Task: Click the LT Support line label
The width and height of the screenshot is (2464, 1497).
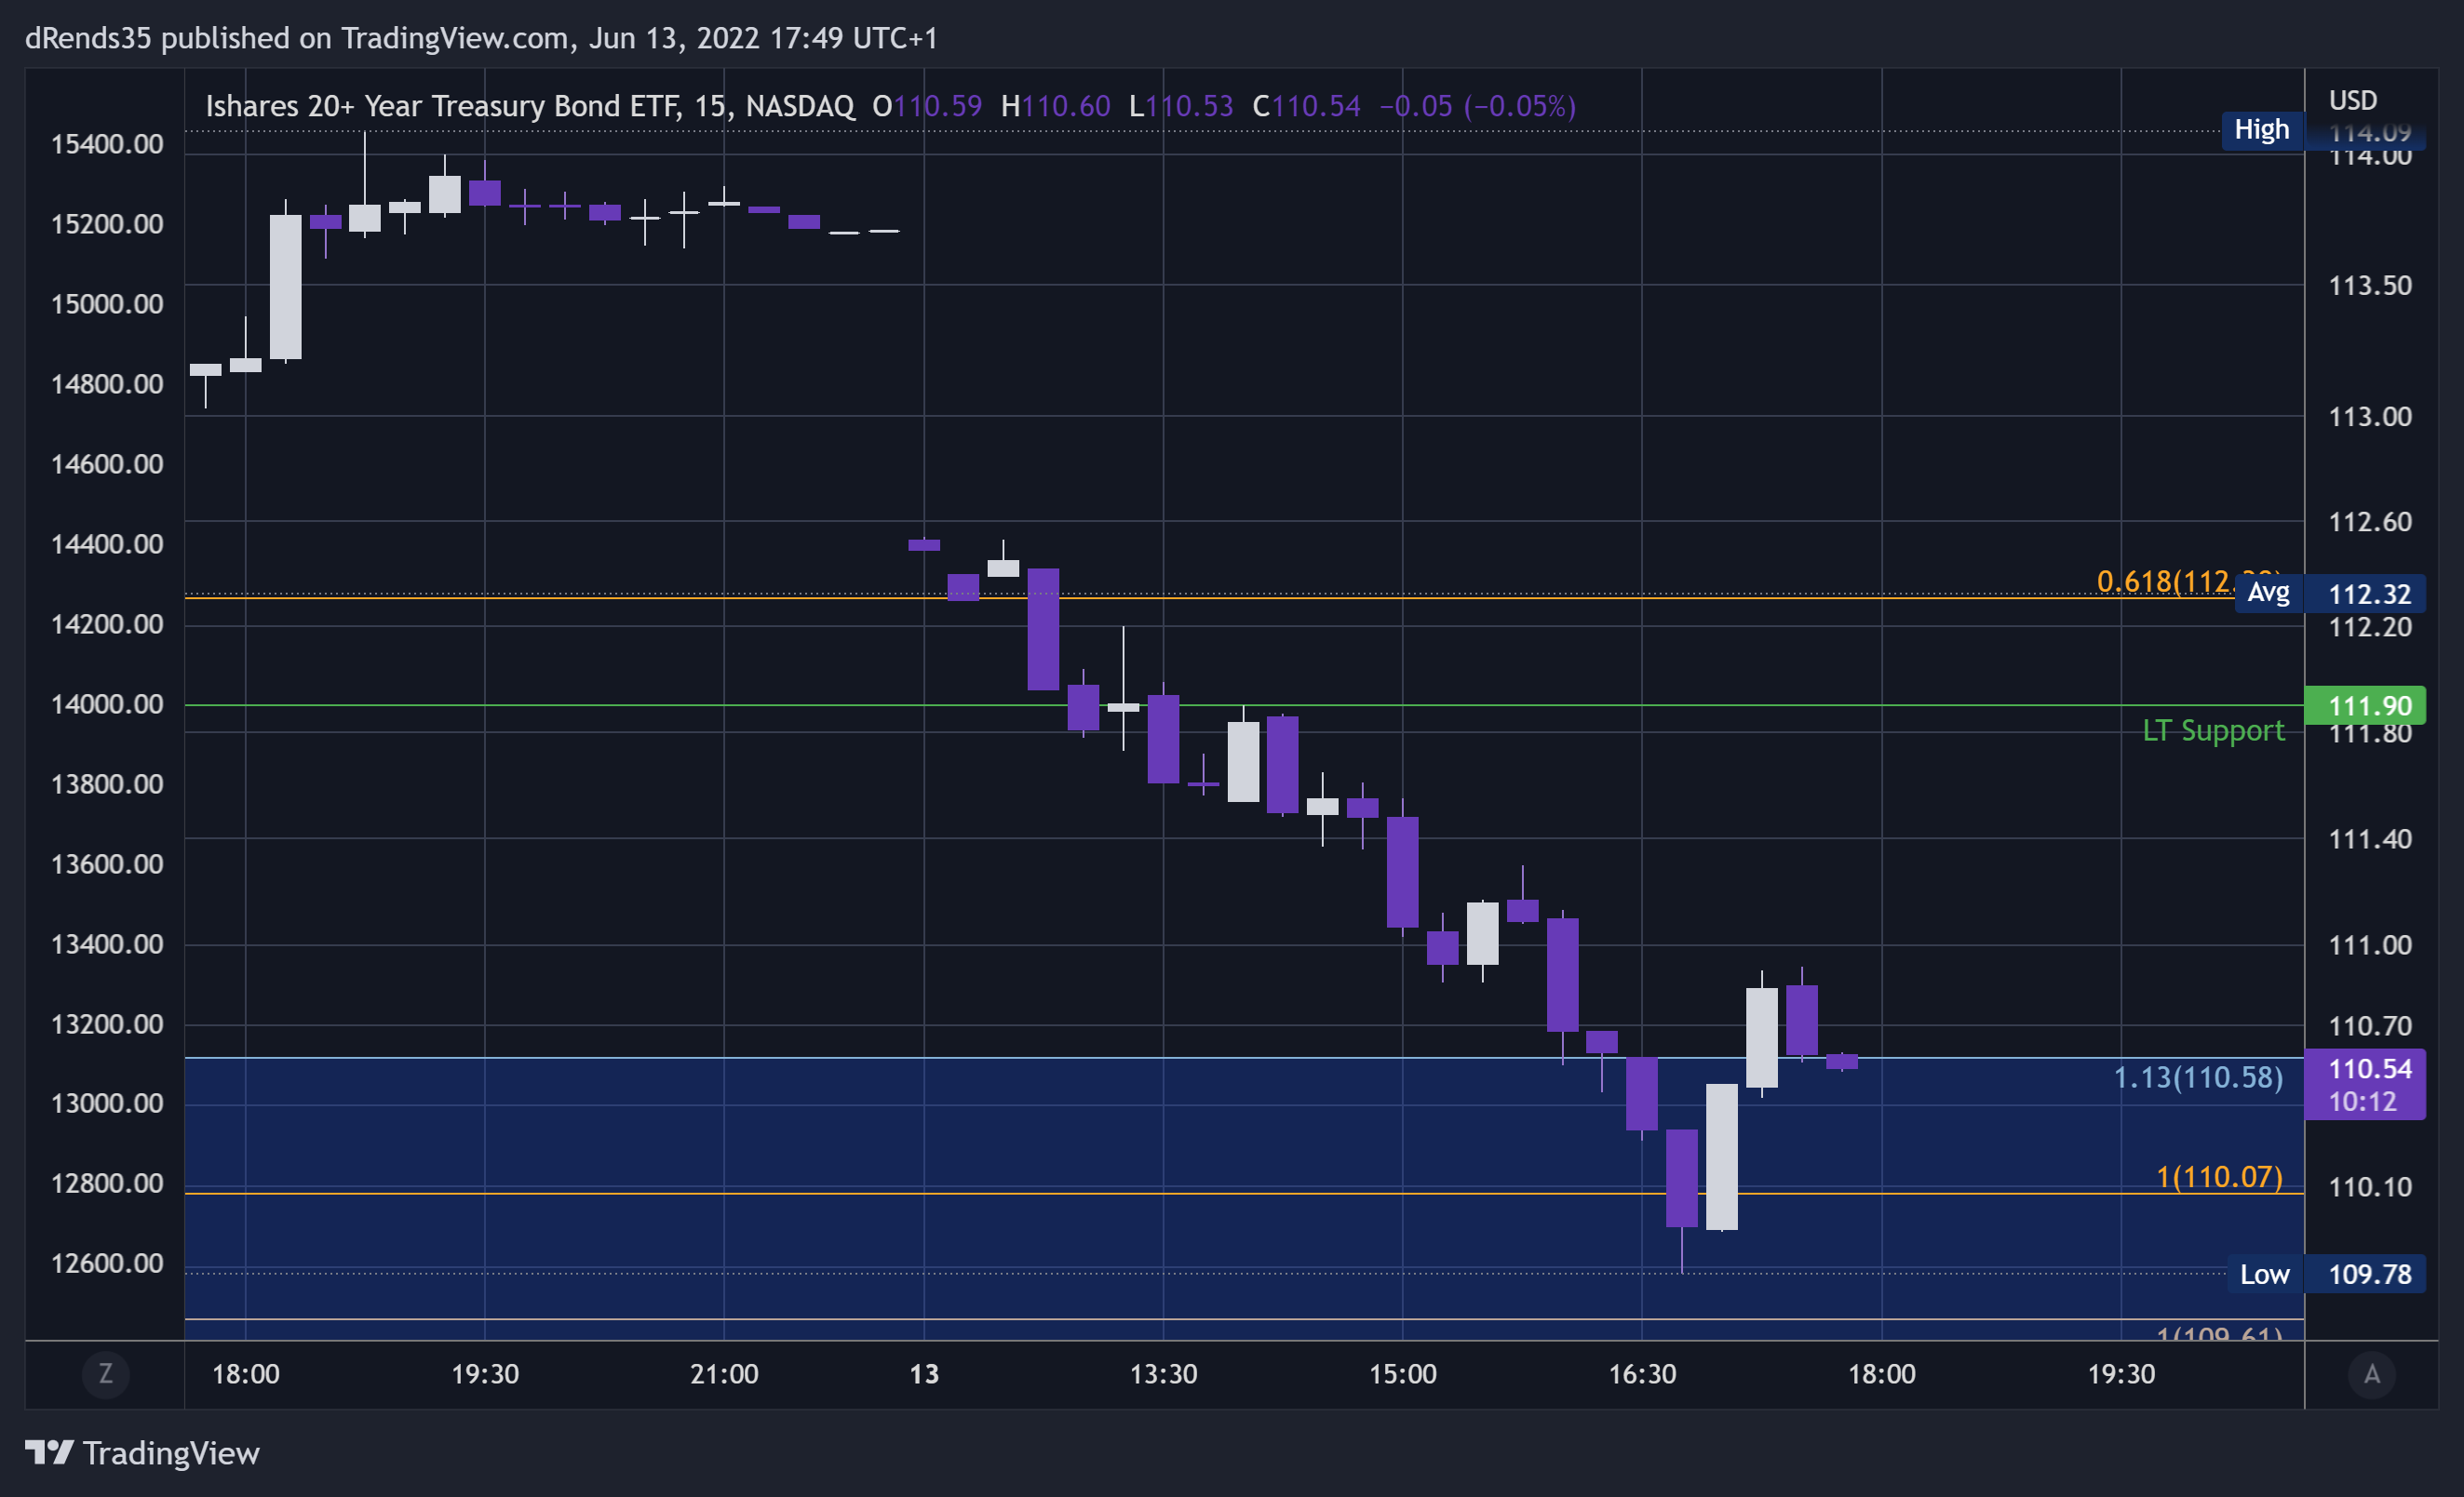Action: (x=2213, y=730)
